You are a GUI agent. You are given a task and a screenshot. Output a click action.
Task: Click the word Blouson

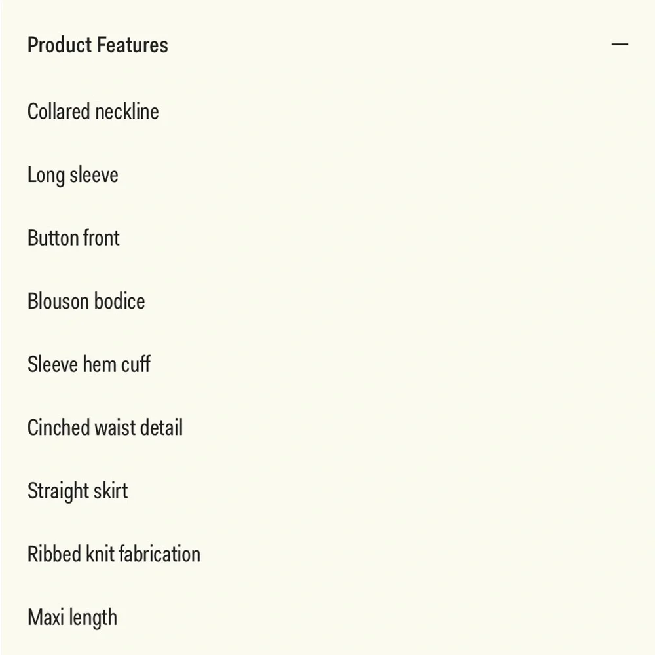[x=56, y=301]
